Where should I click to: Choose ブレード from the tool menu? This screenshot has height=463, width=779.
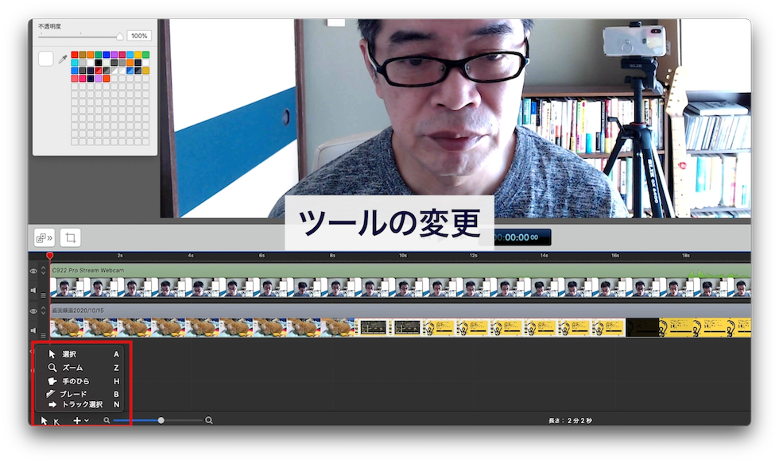(73, 394)
